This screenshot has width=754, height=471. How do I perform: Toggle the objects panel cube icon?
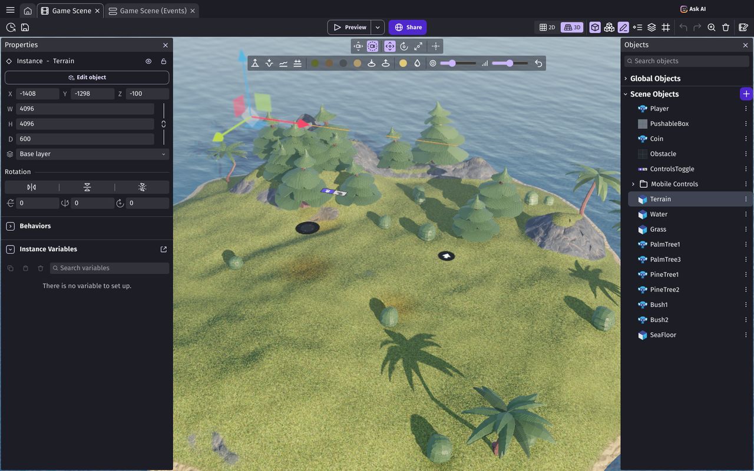tap(595, 27)
